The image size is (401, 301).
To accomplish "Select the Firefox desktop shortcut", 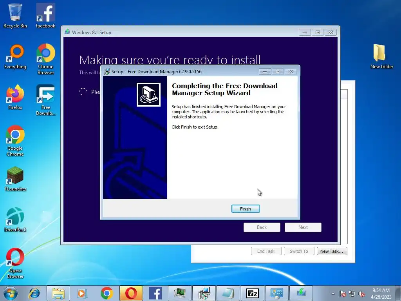I will (x=15, y=97).
